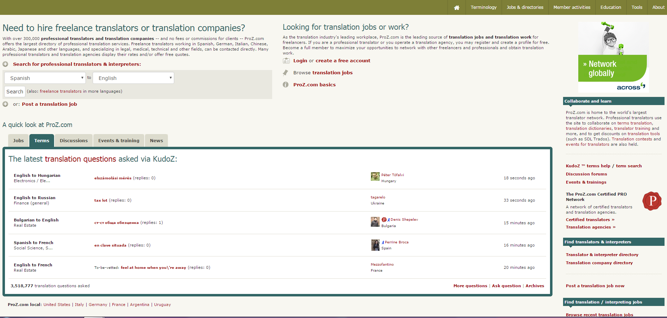Click the red Certified PRO Network seal
Screen dimensions: 667x318
[x=652, y=201]
